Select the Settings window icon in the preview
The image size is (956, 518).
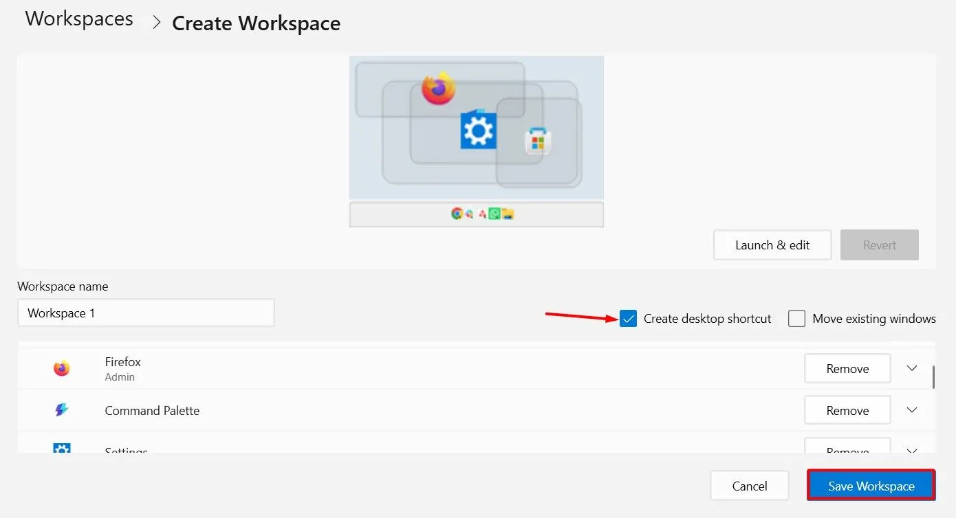coord(477,131)
